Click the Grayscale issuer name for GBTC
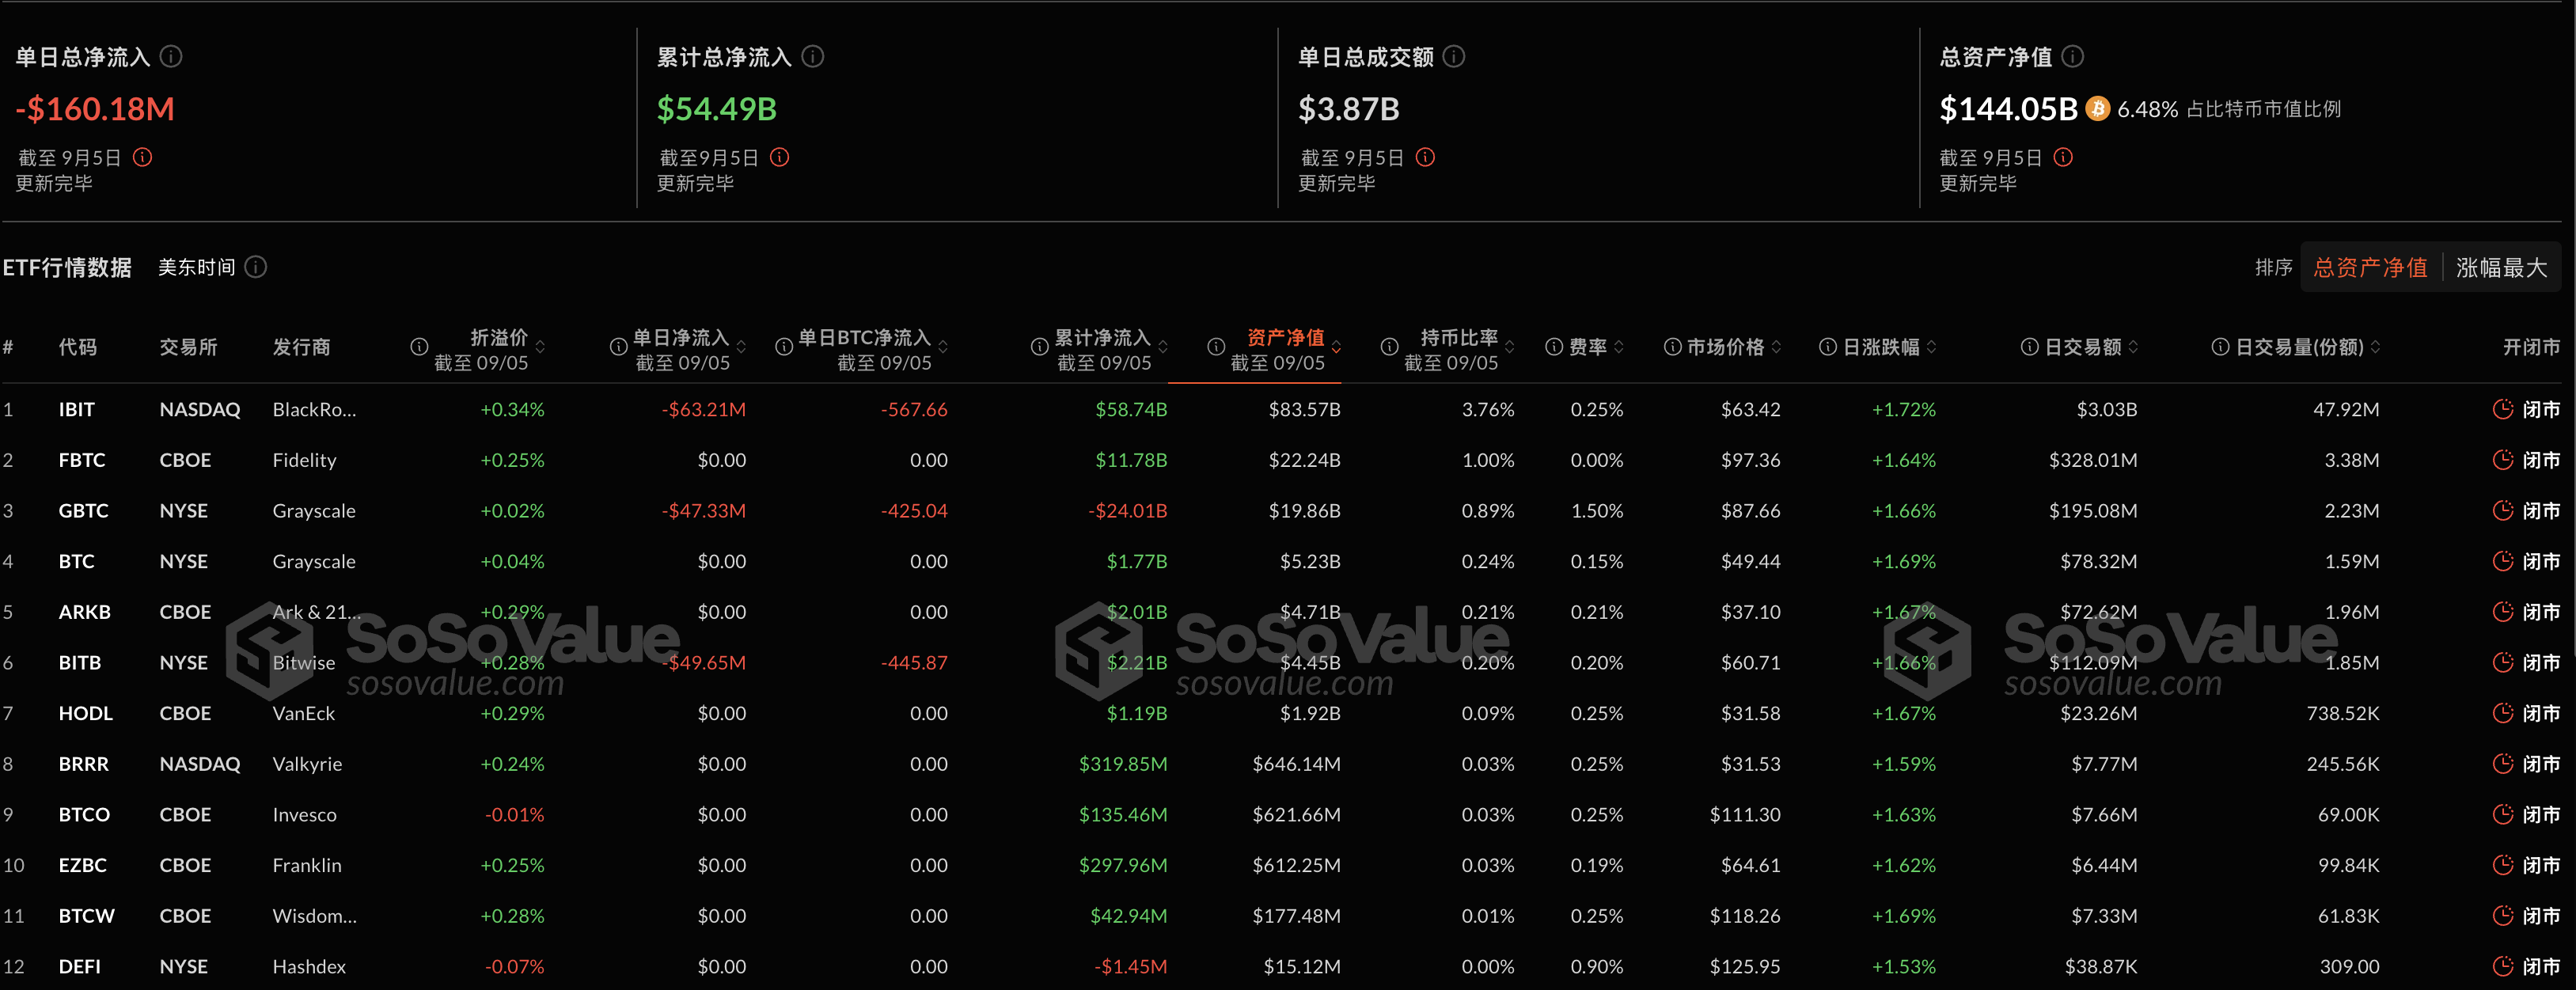This screenshot has width=2576, height=990. (313, 510)
